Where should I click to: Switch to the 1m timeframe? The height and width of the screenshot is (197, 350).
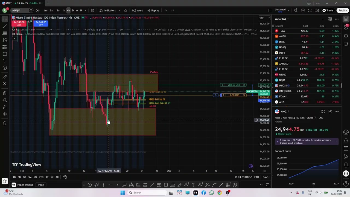tap(46, 10)
